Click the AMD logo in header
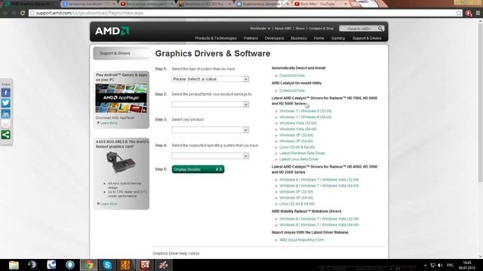The height and width of the screenshot is (271, 483). coord(112,31)
